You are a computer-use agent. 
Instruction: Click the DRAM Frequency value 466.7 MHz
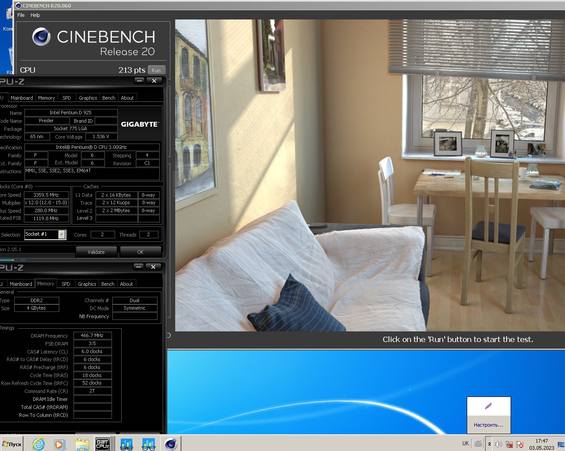click(92, 335)
